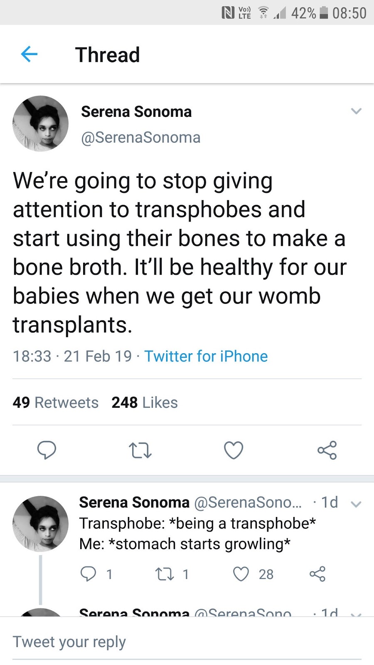This screenshot has height=665, width=374.
Task: Tap the battery icon in status bar
Action: (x=324, y=13)
